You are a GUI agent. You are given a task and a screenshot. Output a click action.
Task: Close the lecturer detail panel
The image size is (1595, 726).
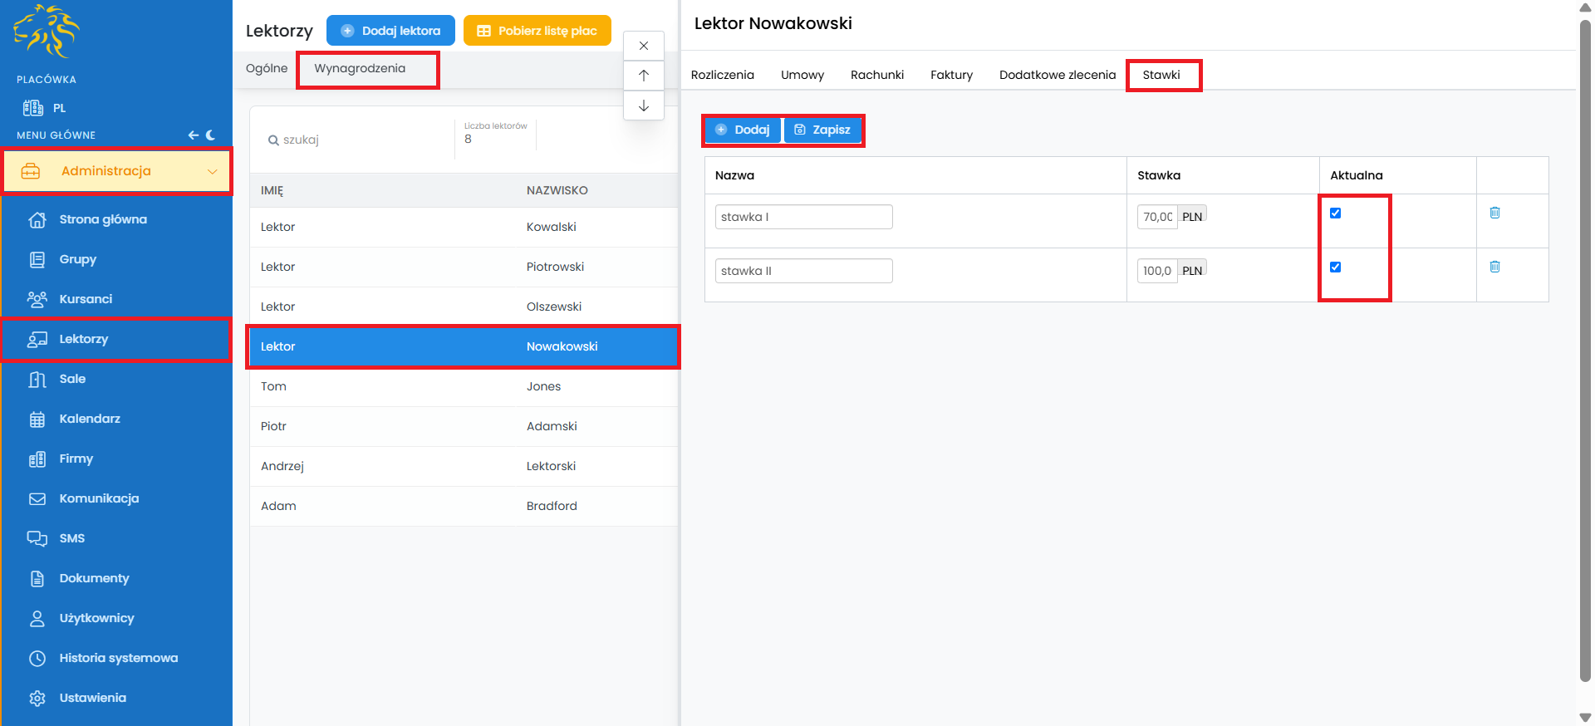click(643, 46)
